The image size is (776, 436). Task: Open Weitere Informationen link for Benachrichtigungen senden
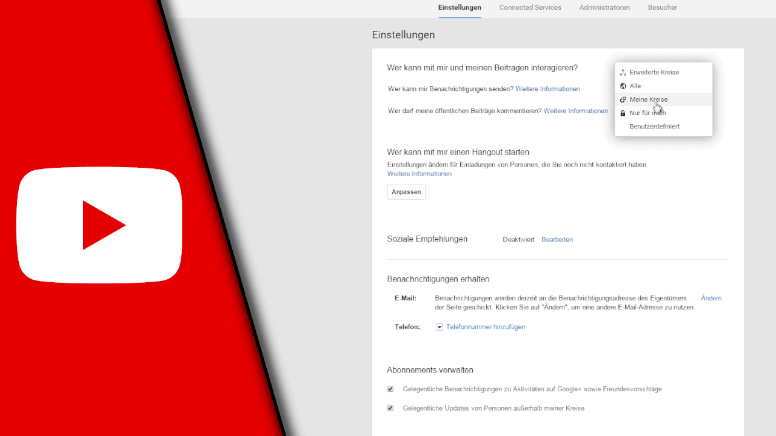pos(547,89)
